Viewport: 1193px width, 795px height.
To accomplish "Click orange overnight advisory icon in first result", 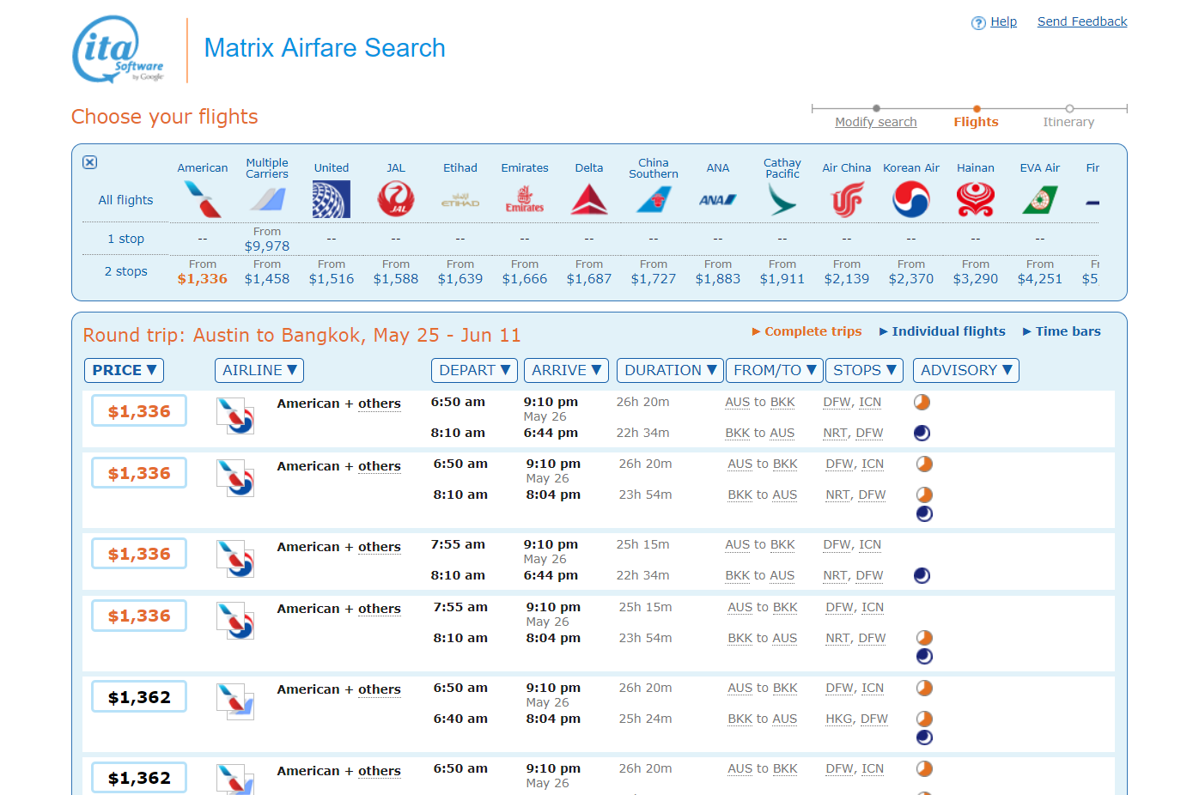I will click(922, 402).
